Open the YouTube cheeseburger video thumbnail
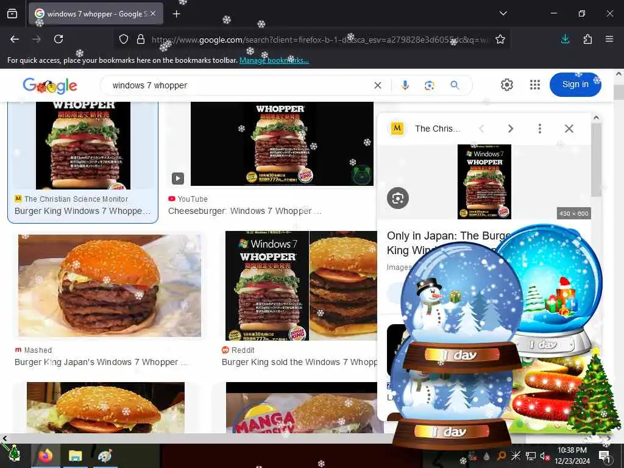 pyautogui.click(x=282, y=144)
